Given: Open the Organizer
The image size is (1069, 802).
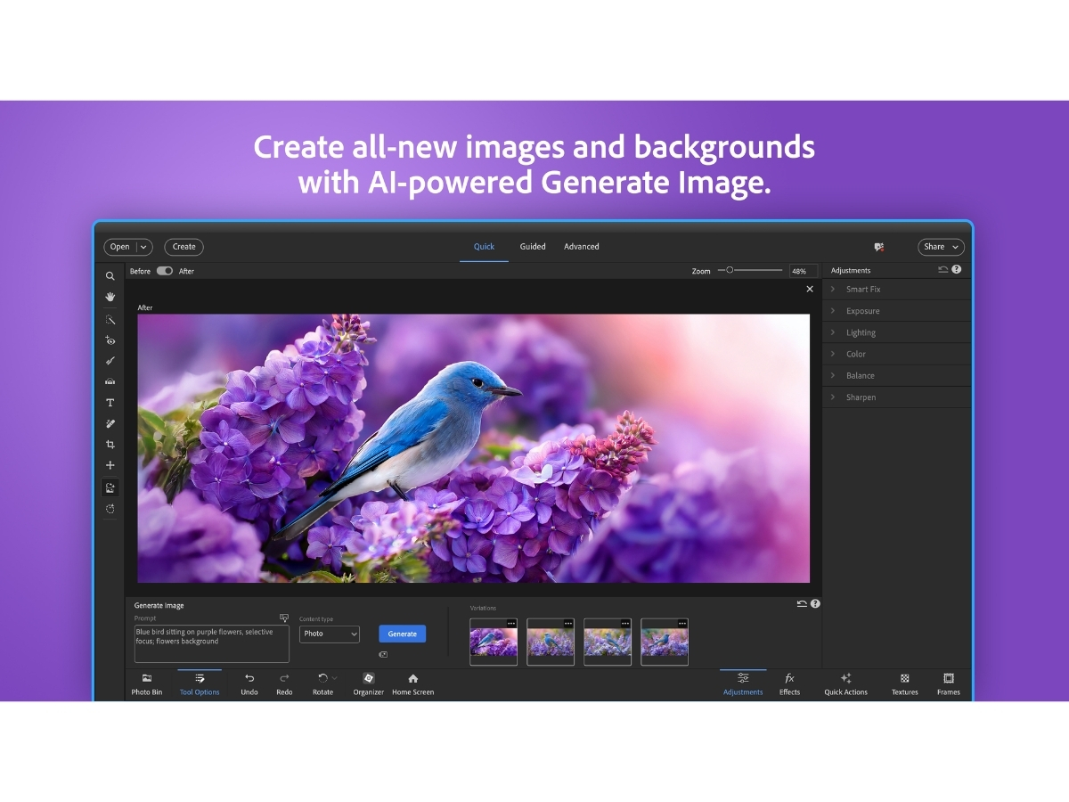Looking at the screenshot, I should tap(369, 683).
